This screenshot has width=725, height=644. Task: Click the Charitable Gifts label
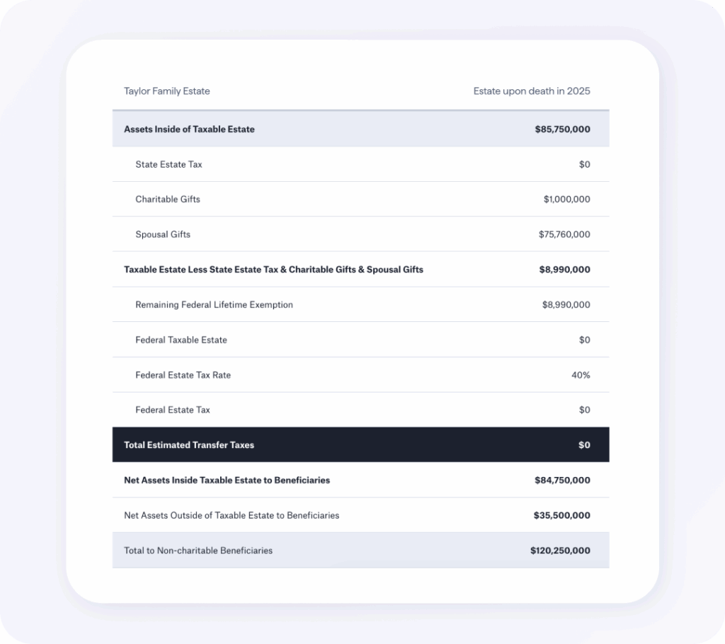point(168,200)
